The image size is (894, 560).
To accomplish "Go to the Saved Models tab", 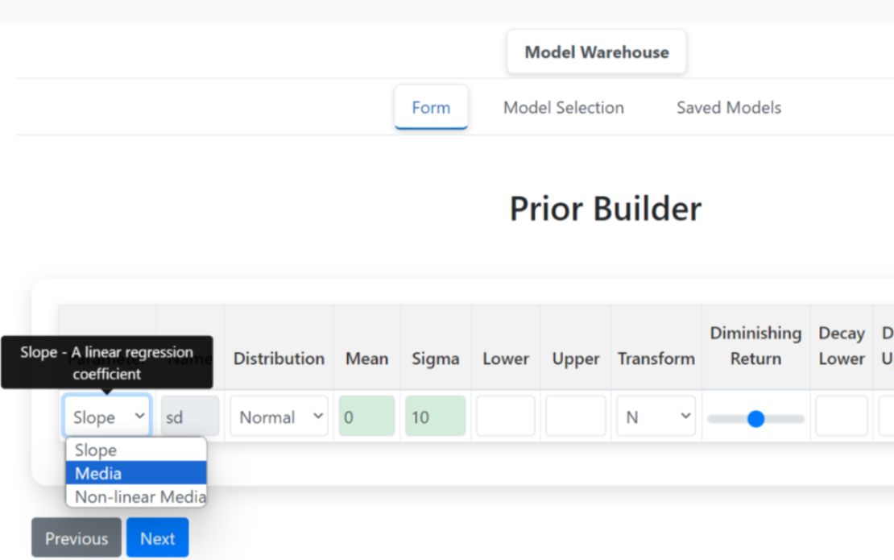I will [x=728, y=108].
